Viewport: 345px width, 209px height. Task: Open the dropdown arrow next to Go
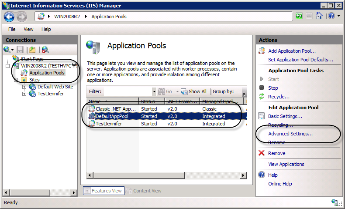tap(177, 91)
